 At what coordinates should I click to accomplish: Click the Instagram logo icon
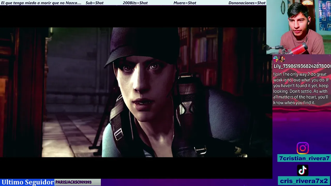click(303, 148)
